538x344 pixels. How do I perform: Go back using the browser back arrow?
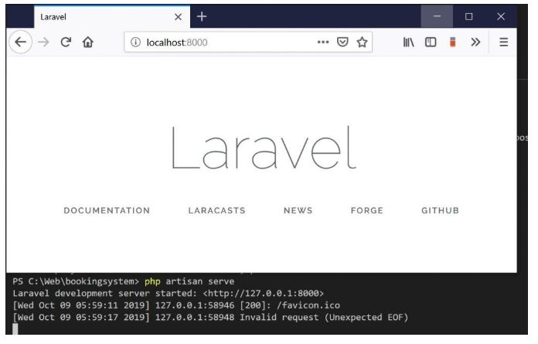(21, 43)
